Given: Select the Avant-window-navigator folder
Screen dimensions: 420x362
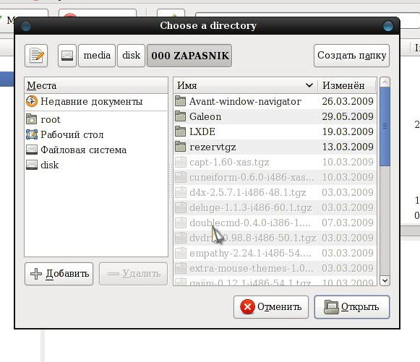Looking at the screenshot, I should tap(275, 101).
